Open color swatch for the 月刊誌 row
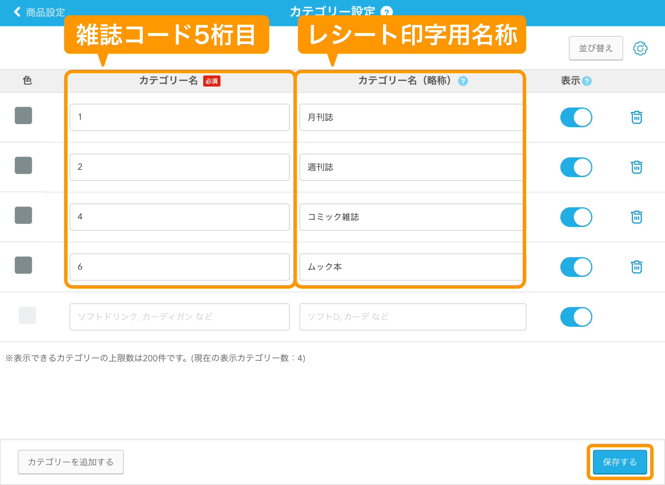Viewport: 665px width, 485px height. [x=24, y=116]
